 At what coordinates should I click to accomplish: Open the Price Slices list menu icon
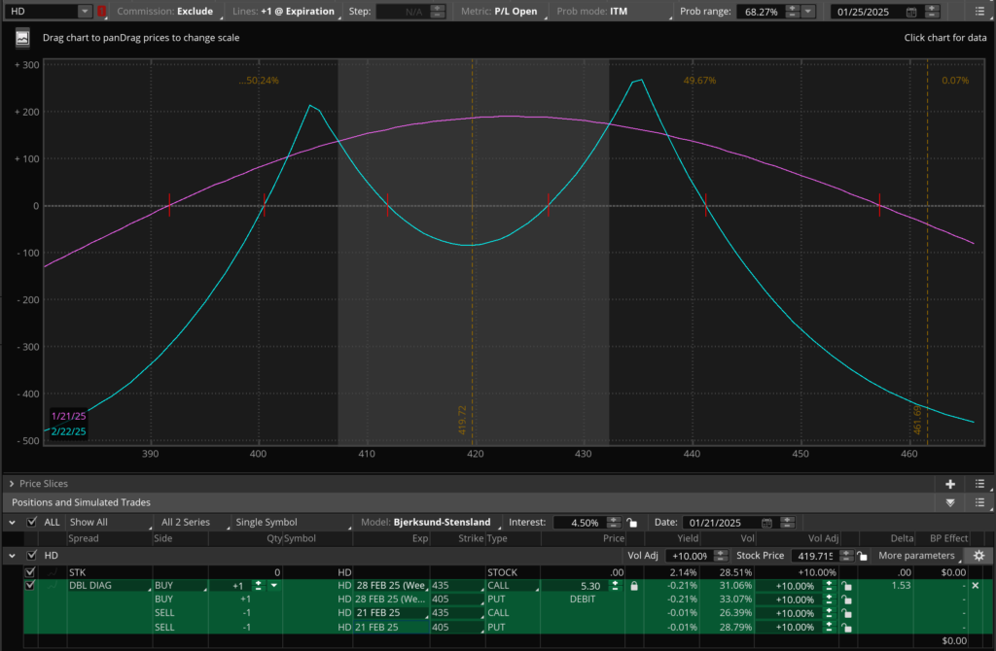(979, 484)
